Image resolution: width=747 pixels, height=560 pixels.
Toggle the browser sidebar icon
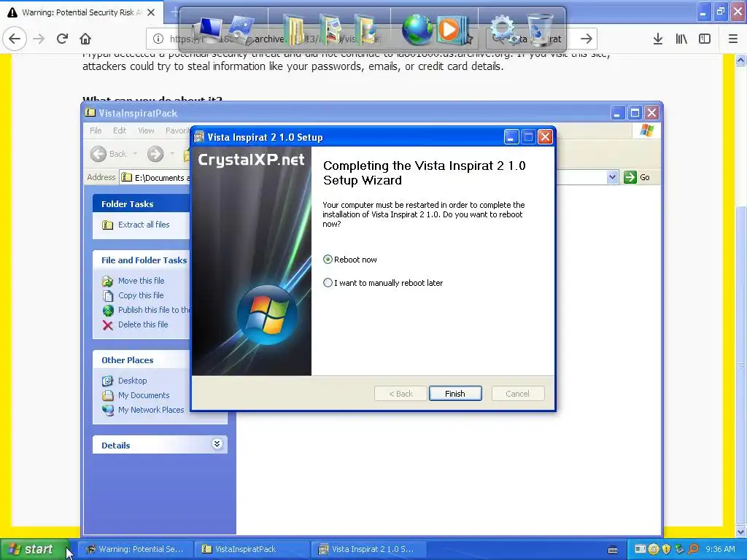(x=705, y=39)
